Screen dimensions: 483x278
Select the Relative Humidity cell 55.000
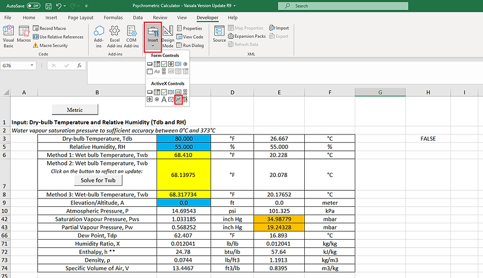[x=184, y=147]
